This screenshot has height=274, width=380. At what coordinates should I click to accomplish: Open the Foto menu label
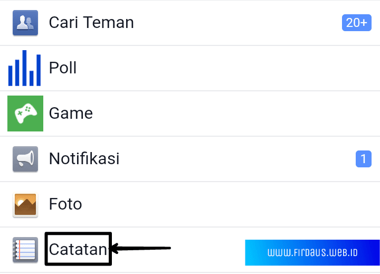tap(65, 204)
